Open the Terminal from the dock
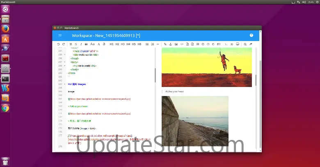Viewport: 320px width, 167px height. pyautogui.click(x=5, y=79)
